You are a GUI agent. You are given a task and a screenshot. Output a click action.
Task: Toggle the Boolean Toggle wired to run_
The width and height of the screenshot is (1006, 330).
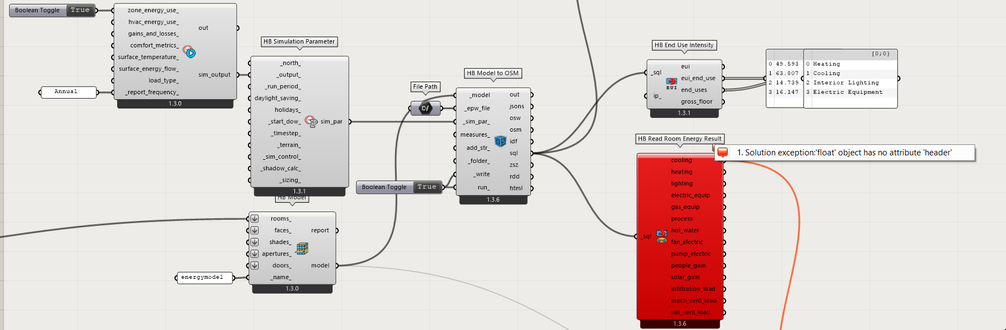(427, 187)
